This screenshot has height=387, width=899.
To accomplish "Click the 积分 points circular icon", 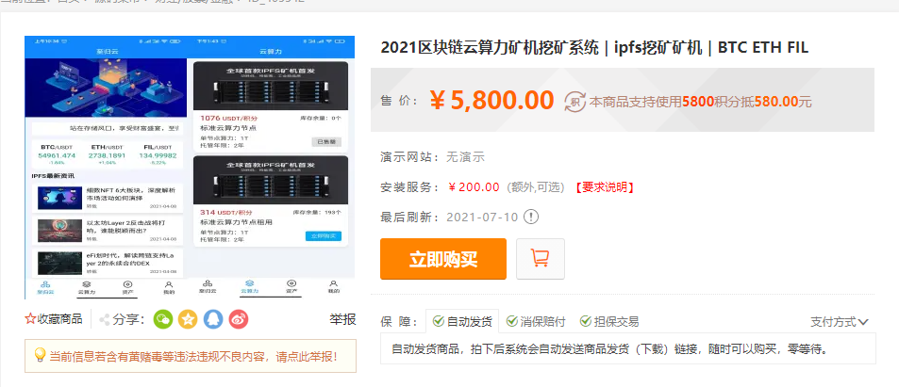I will [x=575, y=102].
